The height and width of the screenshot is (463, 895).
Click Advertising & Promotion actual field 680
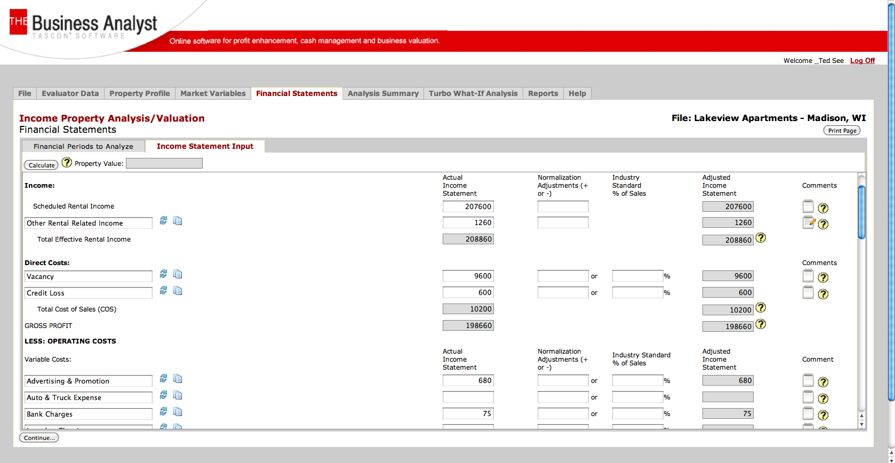[x=468, y=380]
